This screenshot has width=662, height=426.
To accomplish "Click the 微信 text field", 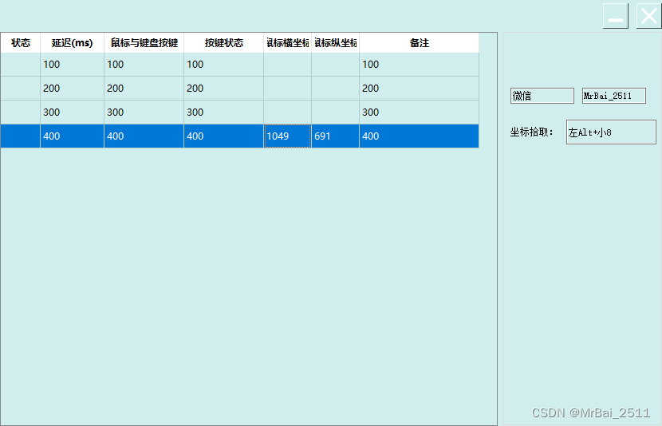I will (x=542, y=96).
